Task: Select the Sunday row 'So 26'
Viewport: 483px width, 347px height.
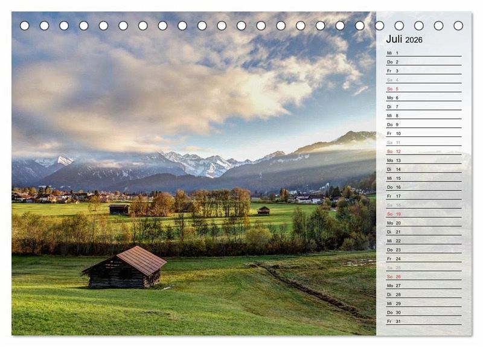Action: (423, 276)
